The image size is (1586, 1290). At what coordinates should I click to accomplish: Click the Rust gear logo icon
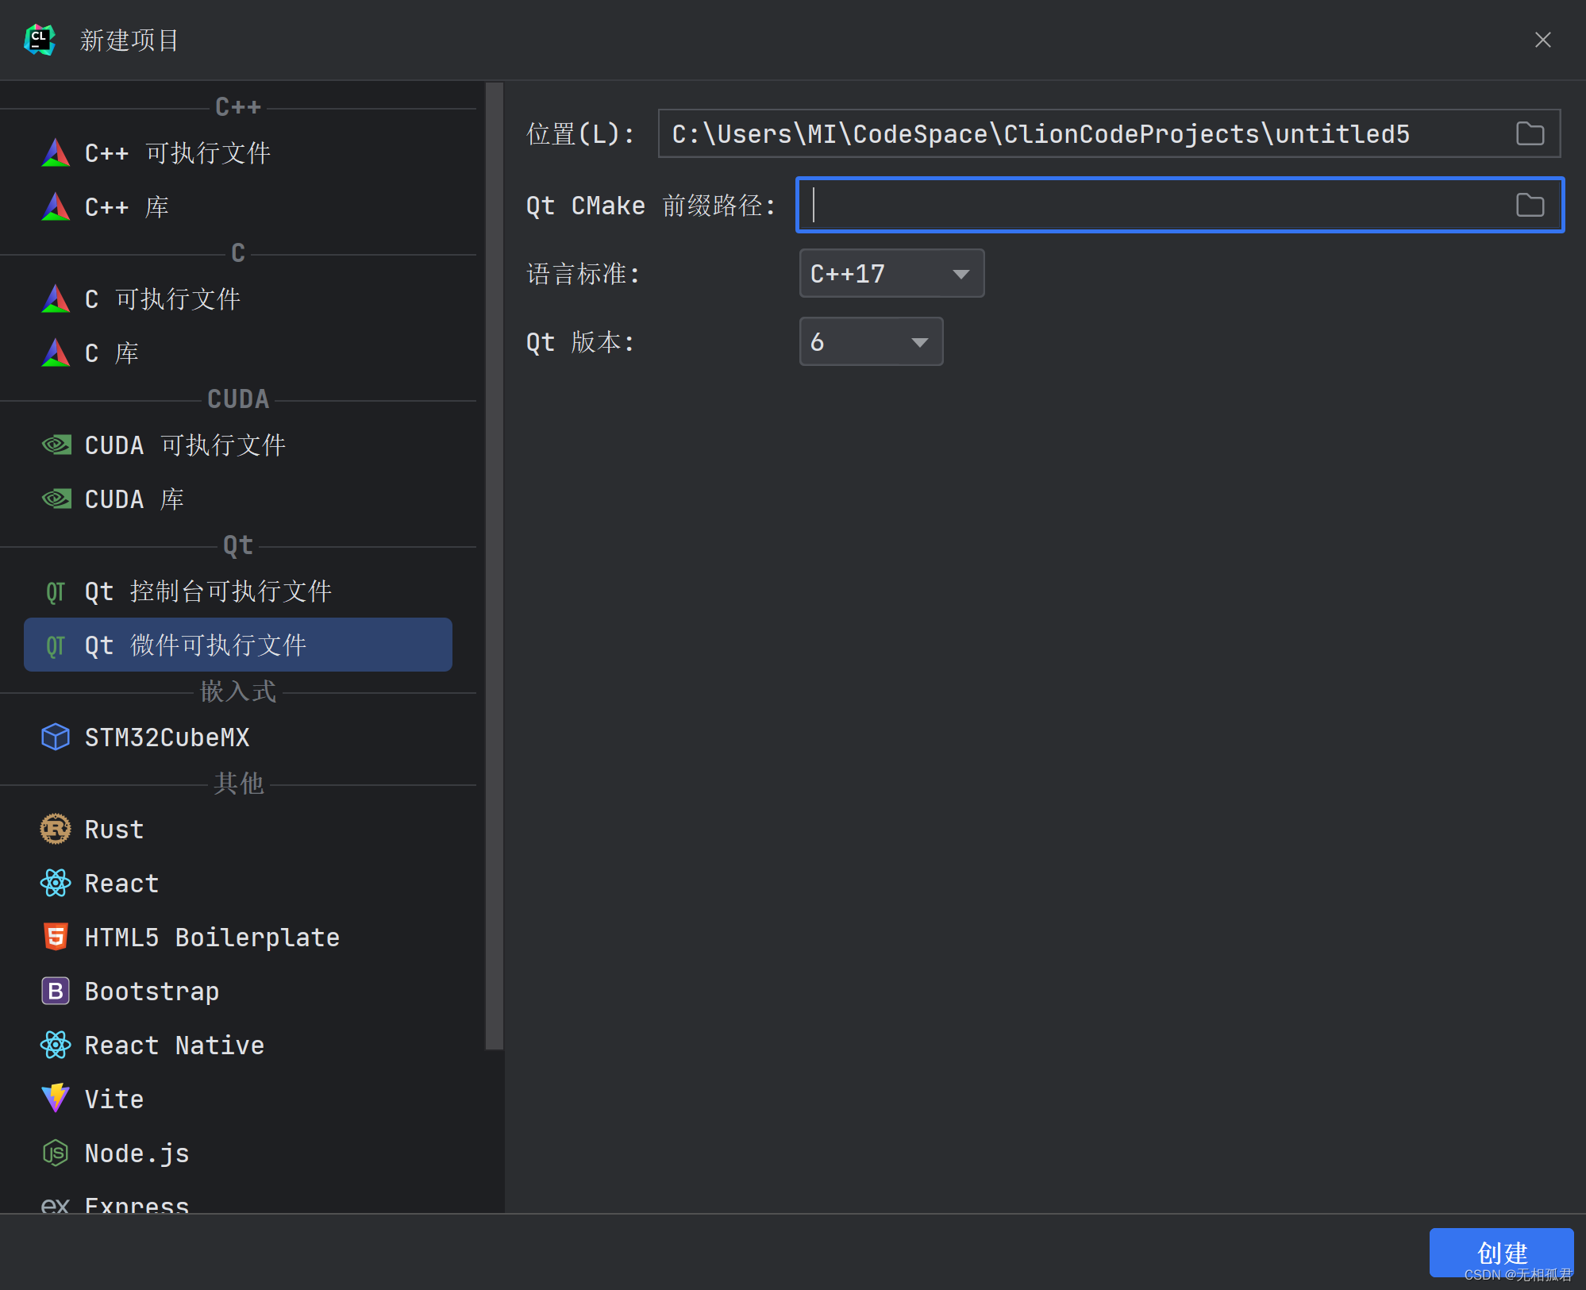coord(56,829)
